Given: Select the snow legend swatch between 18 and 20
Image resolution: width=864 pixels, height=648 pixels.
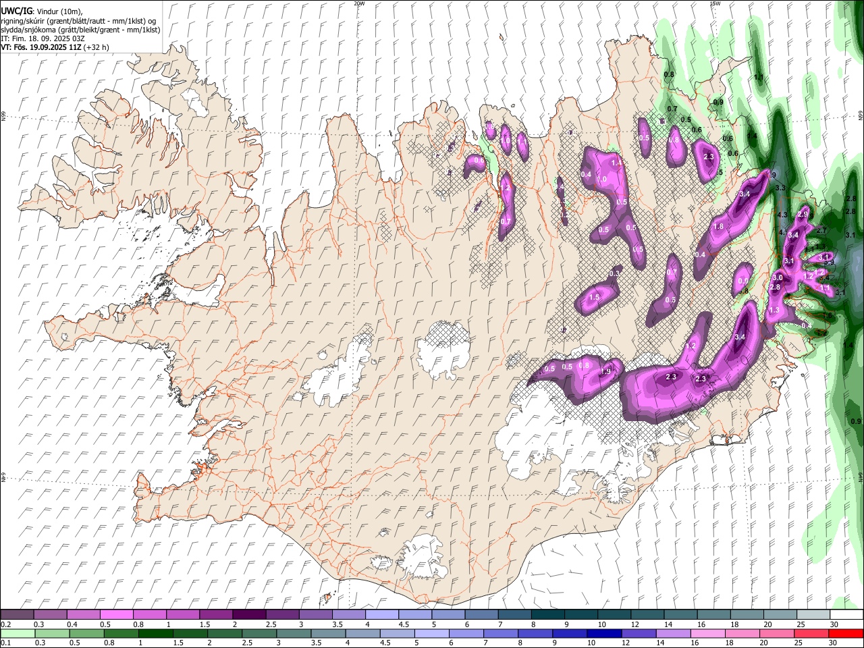Looking at the screenshot, I should pyautogui.click(x=747, y=614).
